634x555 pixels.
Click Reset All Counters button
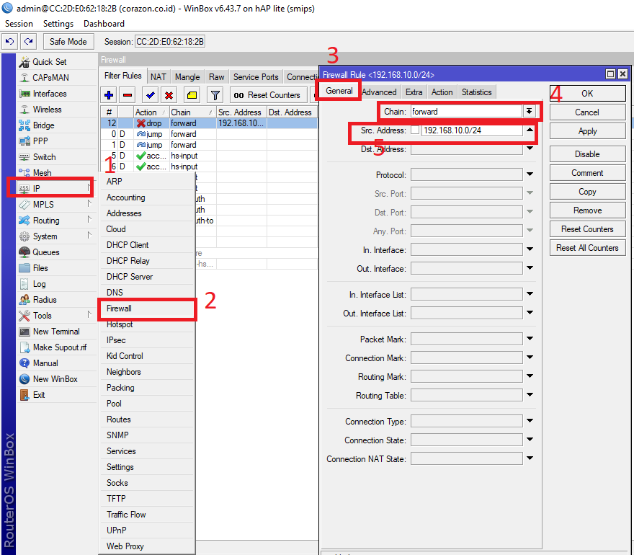(587, 248)
